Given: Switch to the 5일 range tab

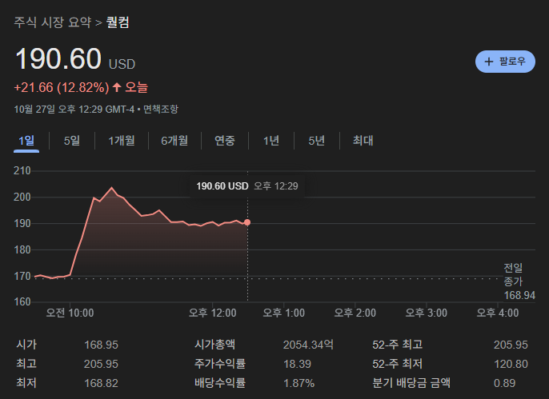Looking at the screenshot, I should click(72, 141).
